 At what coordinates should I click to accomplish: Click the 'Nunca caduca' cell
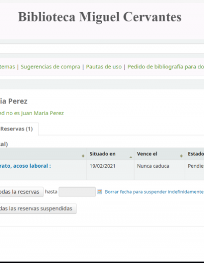[x=153, y=166]
